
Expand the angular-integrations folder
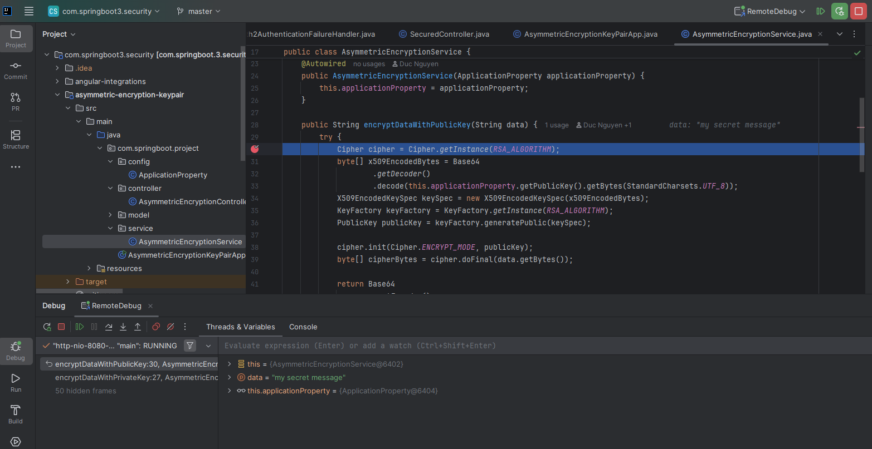pyautogui.click(x=57, y=81)
